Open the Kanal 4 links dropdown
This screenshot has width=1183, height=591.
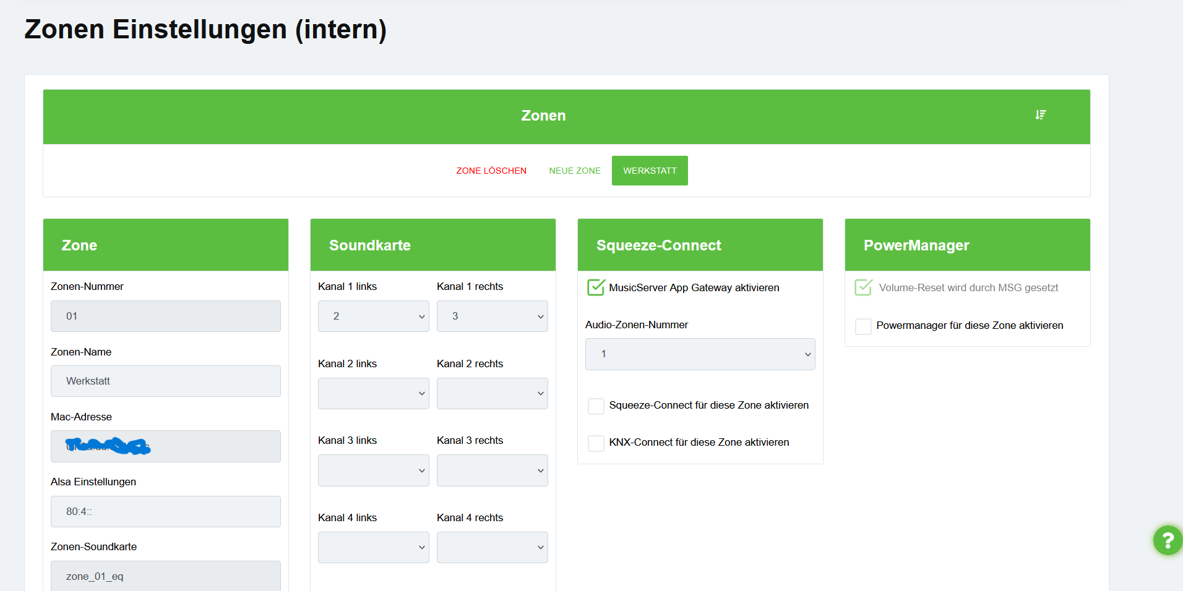click(x=373, y=548)
